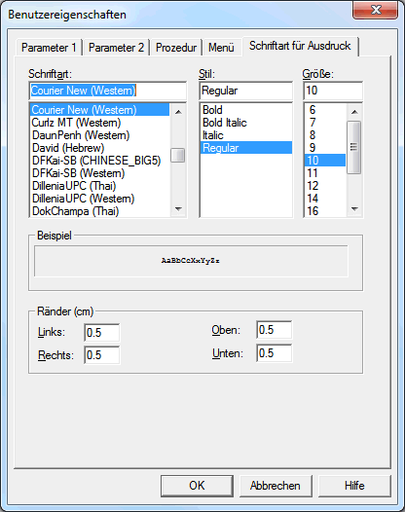Image resolution: width=405 pixels, height=512 pixels.
Task: Choose DFKai-SB (CHINESE_BIG5) font
Action: tap(100, 161)
